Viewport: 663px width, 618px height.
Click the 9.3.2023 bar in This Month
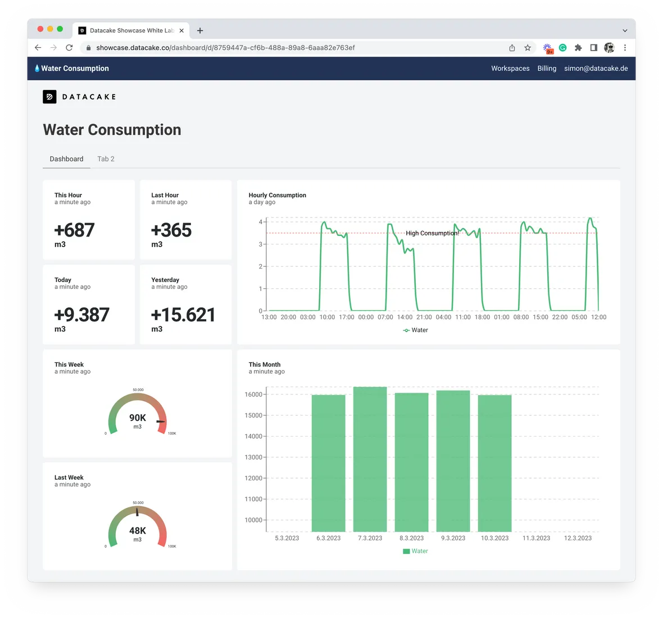(x=453, y=461)
